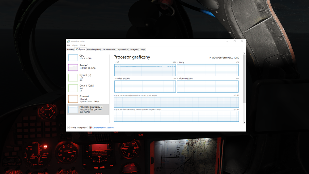Open the 3D engine graph dropdown

[115, 63]
